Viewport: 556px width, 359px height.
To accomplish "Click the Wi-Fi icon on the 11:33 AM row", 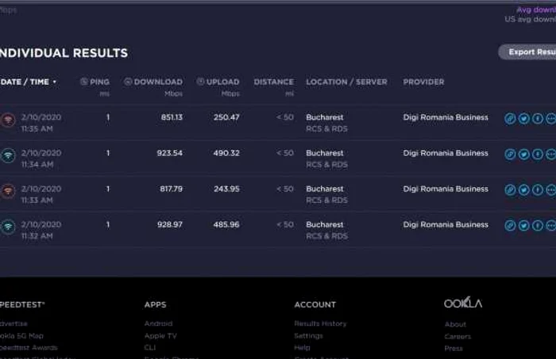I will [8, 191].
